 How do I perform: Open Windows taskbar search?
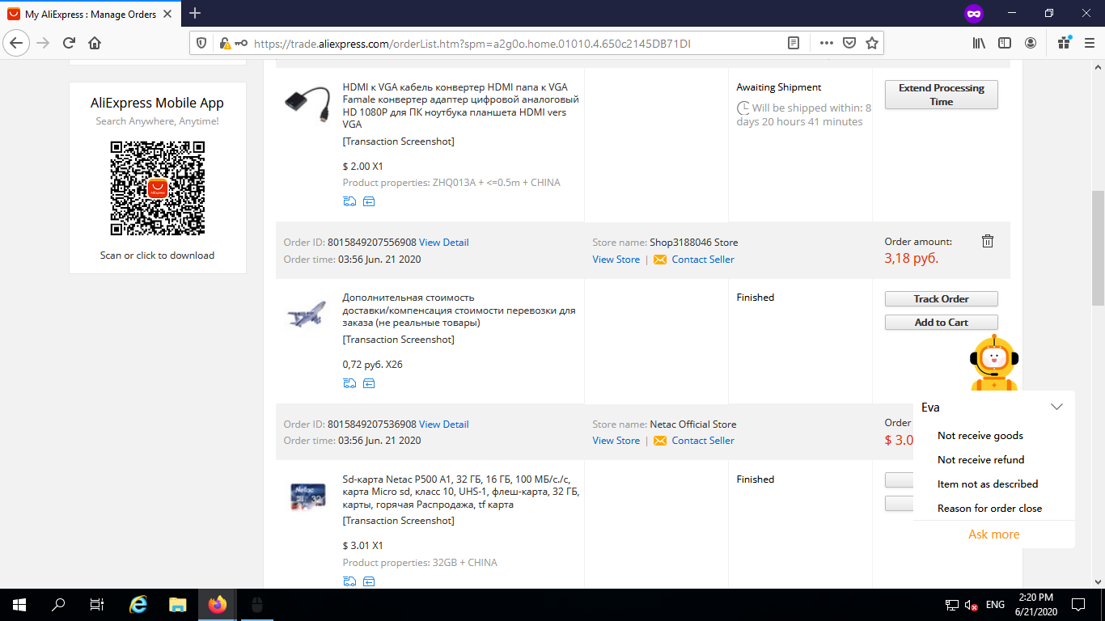pyautogui.click(x=58, y=605)
